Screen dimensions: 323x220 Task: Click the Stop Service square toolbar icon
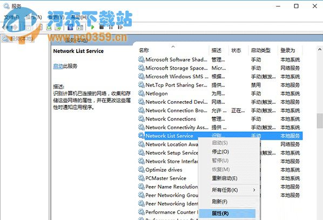[102, 27]
